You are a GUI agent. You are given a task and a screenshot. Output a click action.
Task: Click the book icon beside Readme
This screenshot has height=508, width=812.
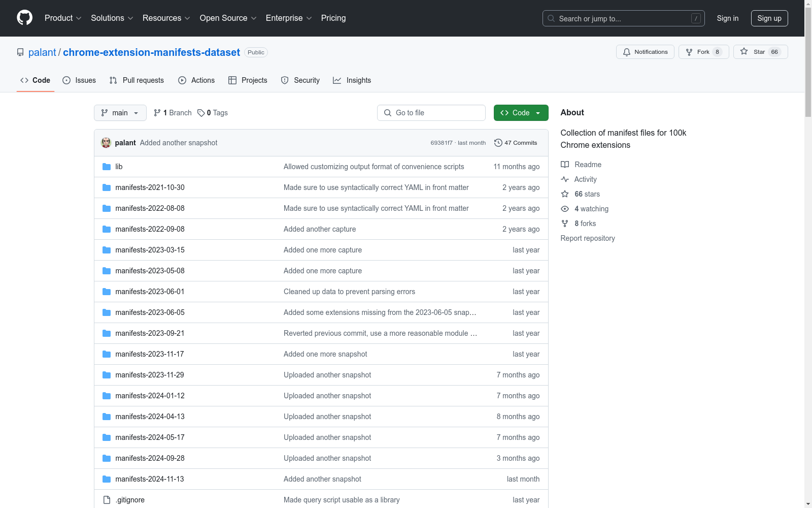click(x=565, y=165)
